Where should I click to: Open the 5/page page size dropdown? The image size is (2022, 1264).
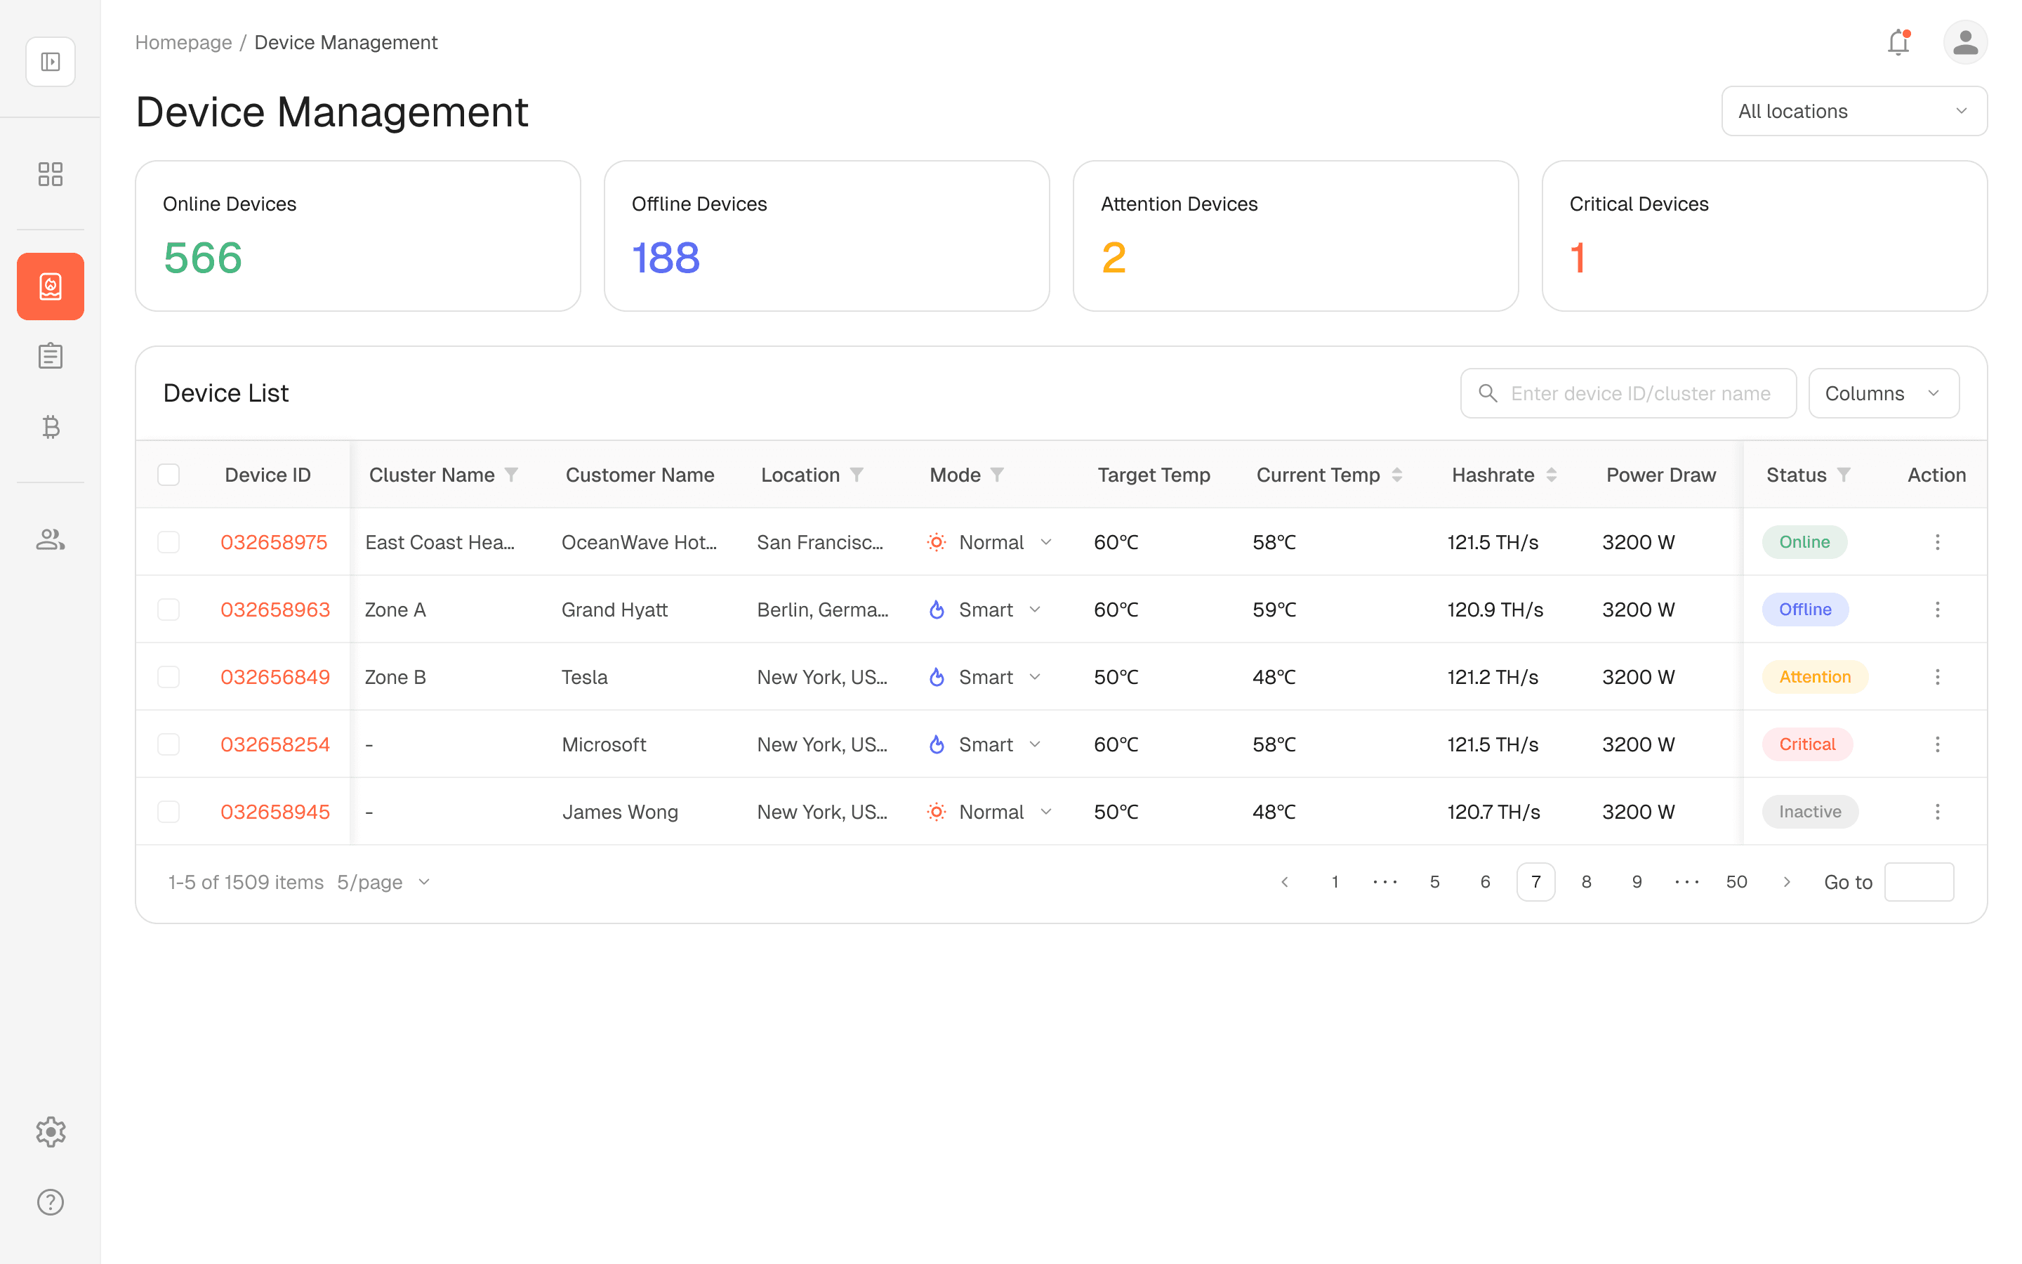tap(383, 882)
